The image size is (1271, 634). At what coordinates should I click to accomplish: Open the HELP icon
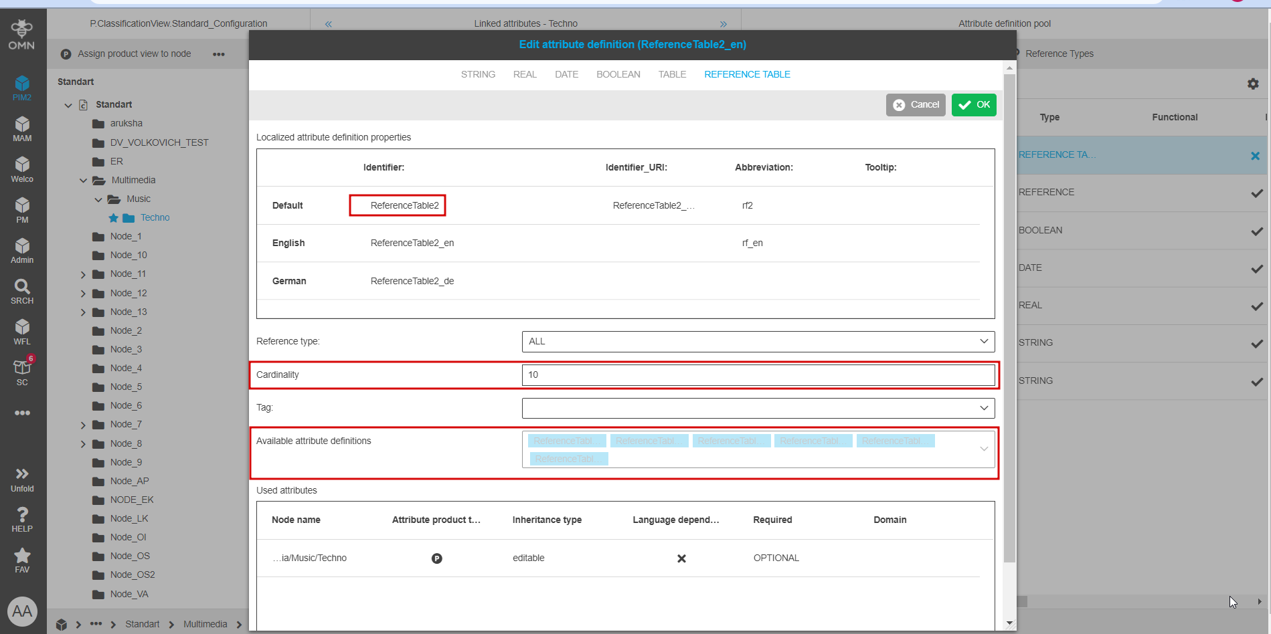point(22,519)
